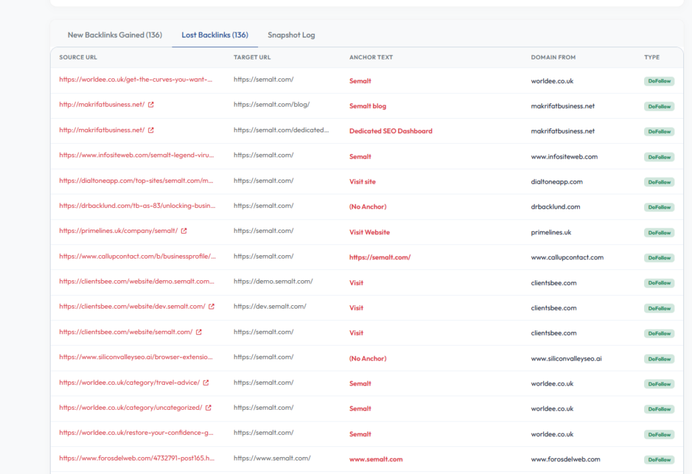692x474 pixels.
Task: Open external link icon for worldee uncategorized URL
Action: tap(208, 408)
